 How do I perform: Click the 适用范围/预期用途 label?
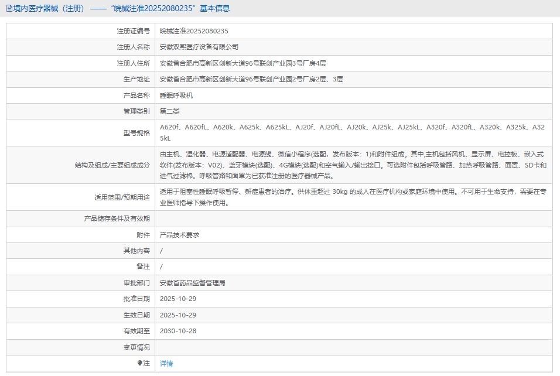122,197
